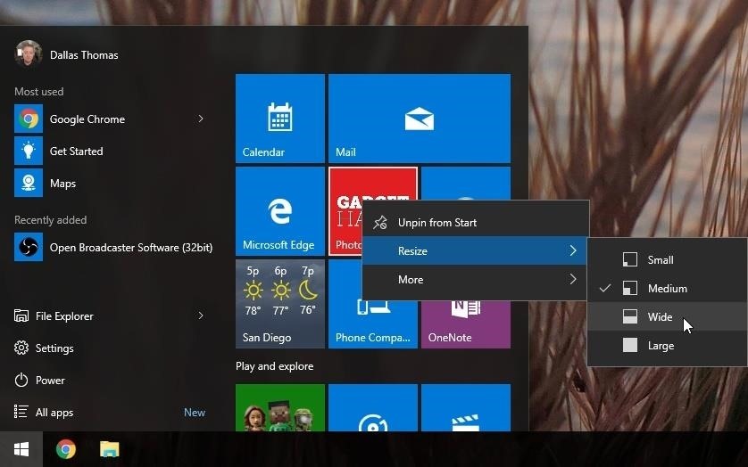
Task: Expand the File Explorer jump list arrow
Action: pos(201,315)
